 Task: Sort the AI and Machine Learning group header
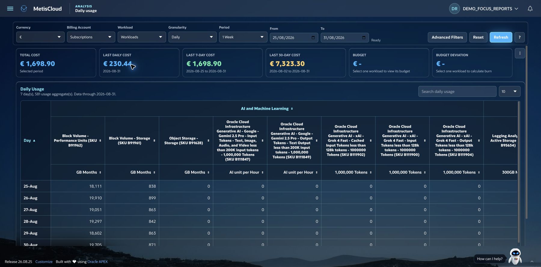[292, 109]
